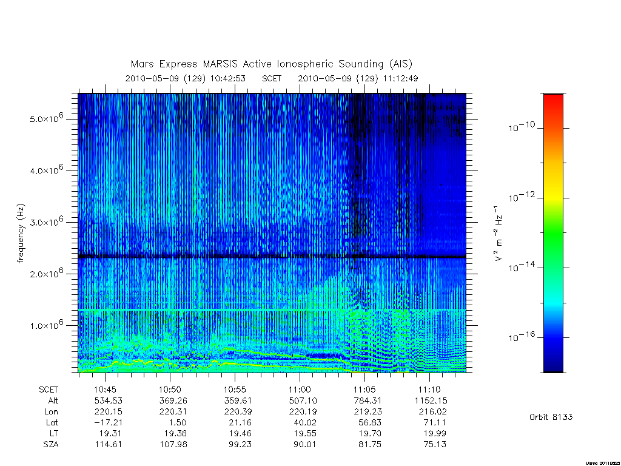Click the 3.0×10^6 frequency tick label
621x466 pixels.
[46, 221]
